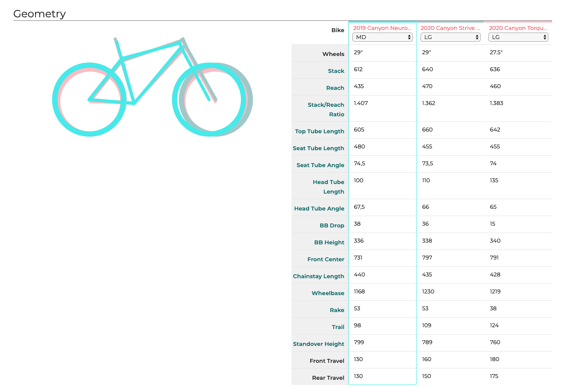Click the Wheelbase row label

coord(328,293)
